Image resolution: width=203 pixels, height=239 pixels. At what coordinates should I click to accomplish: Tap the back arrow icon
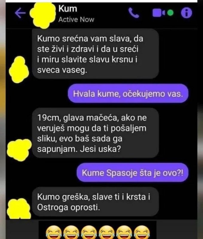click(x=20, y=13)
